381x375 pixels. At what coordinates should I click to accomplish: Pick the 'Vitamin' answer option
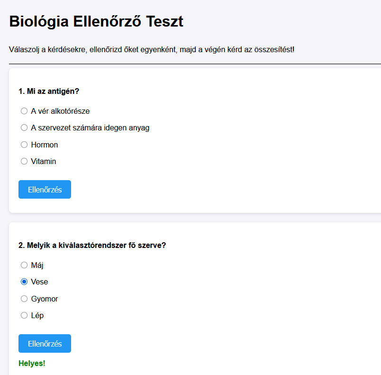click(24, 161)
